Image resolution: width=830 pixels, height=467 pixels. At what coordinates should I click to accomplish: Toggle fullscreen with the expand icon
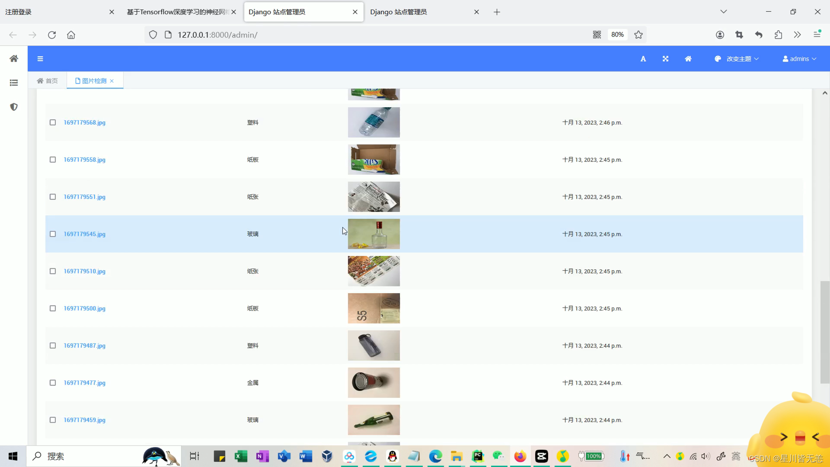click(x=665, y=59)
